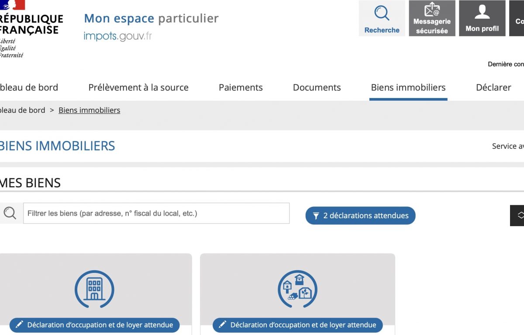
Task: Open the 2 déclarations attendues filter
Action: click(x=360, y=215)
